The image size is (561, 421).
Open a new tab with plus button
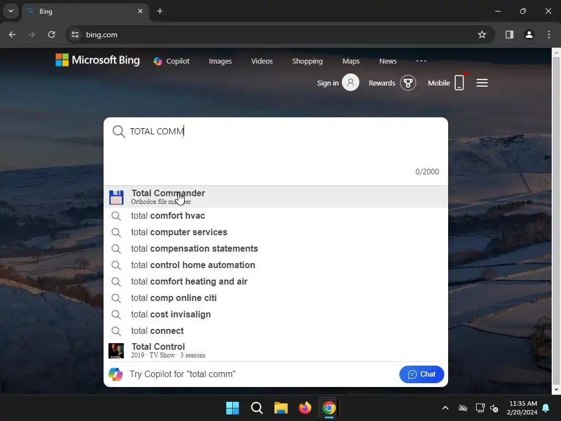point(160,11)
